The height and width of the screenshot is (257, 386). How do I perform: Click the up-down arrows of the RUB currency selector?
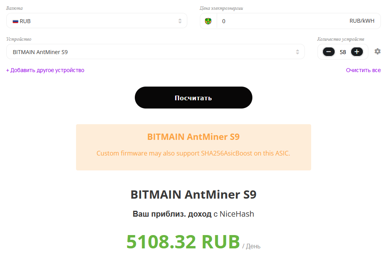[180, 21]
